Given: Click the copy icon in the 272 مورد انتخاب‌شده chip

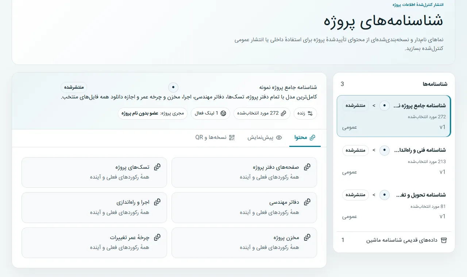Looking at the screenshot, I should (283, 113).
